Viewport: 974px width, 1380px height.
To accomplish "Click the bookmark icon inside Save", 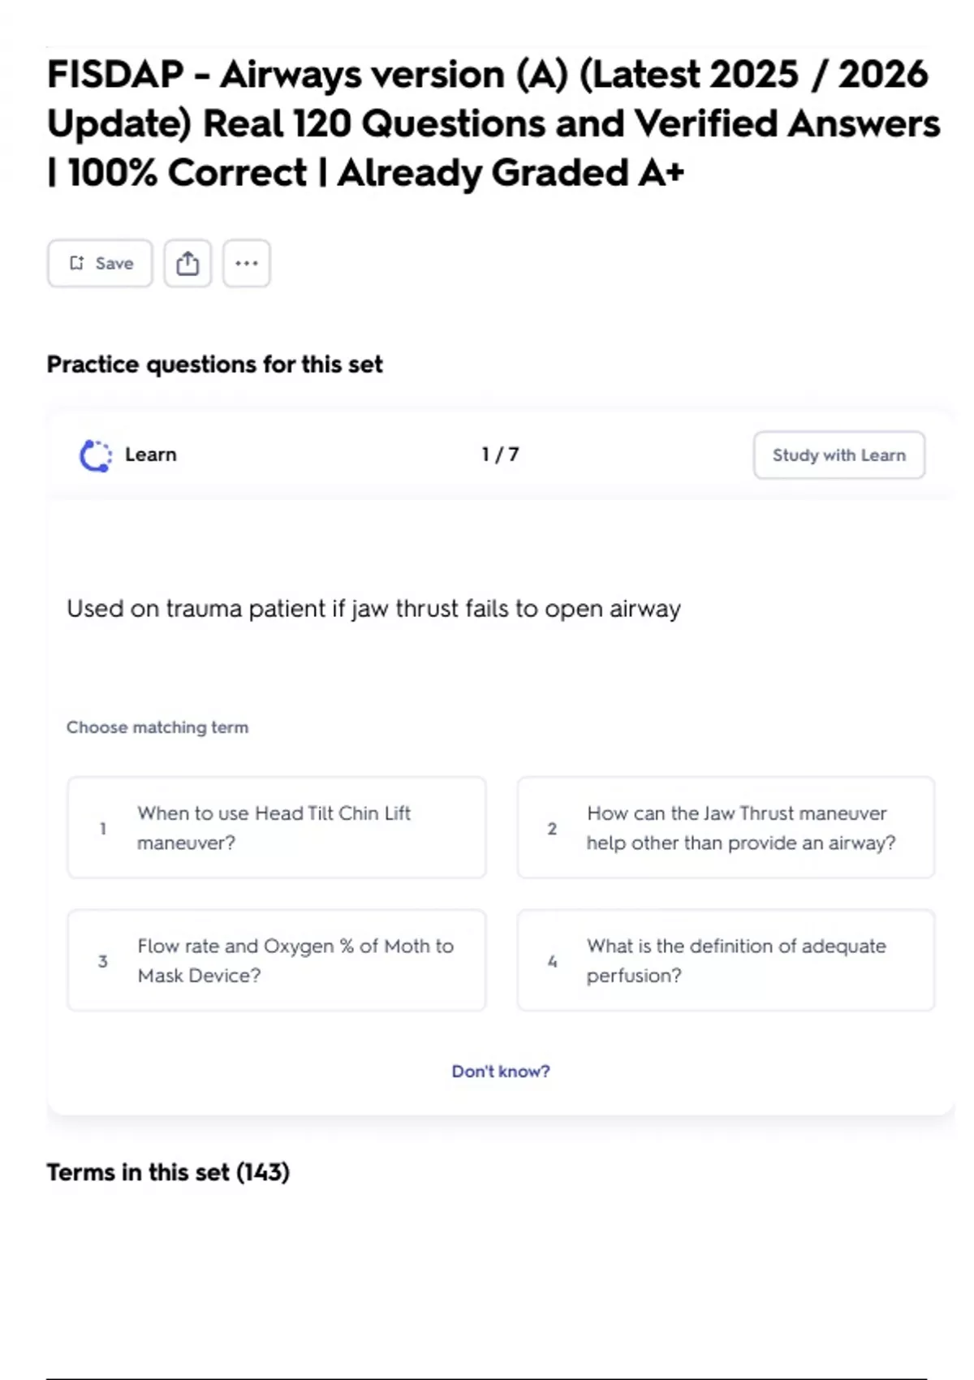I will tap(76, 263).
